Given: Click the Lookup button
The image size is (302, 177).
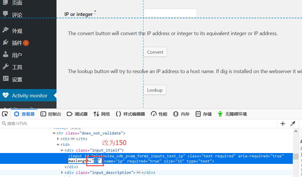Looking at the screenshot, I should 155,90.
